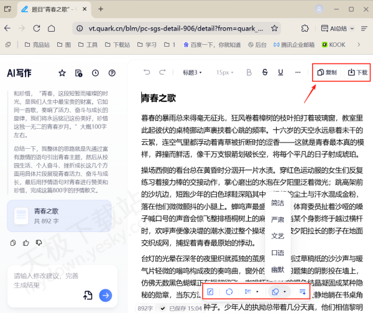This screenshot has height=313, width=373.
Task: Open the 标题3 heading style dropdown
Action: (192, 72)
